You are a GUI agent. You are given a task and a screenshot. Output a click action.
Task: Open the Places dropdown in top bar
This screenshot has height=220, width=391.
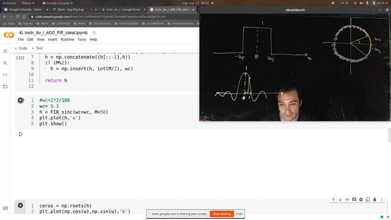pyautogui.click(x=28, y=3)
